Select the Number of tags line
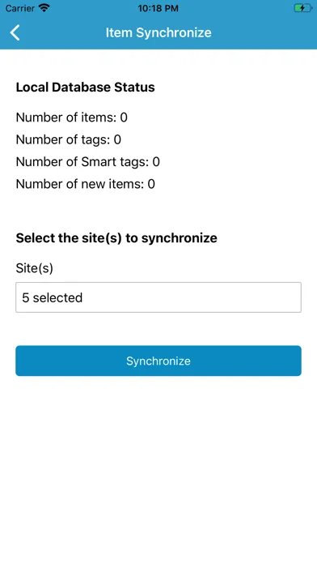This screenshot has width=317, height=564. [x=69, y=139]
